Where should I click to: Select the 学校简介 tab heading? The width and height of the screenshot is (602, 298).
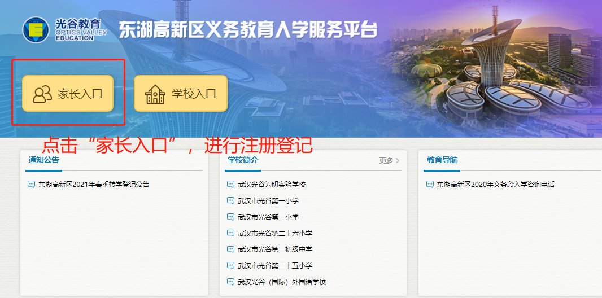tap(243, 160)
